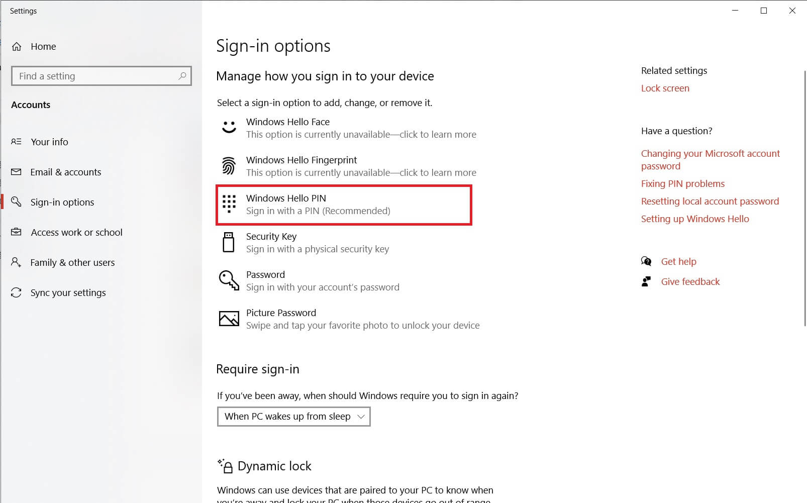Screen dimensions: 807x503
Task: Click the Sign-in options key icon
Action: pyautogui.click(x=16, y=202)
